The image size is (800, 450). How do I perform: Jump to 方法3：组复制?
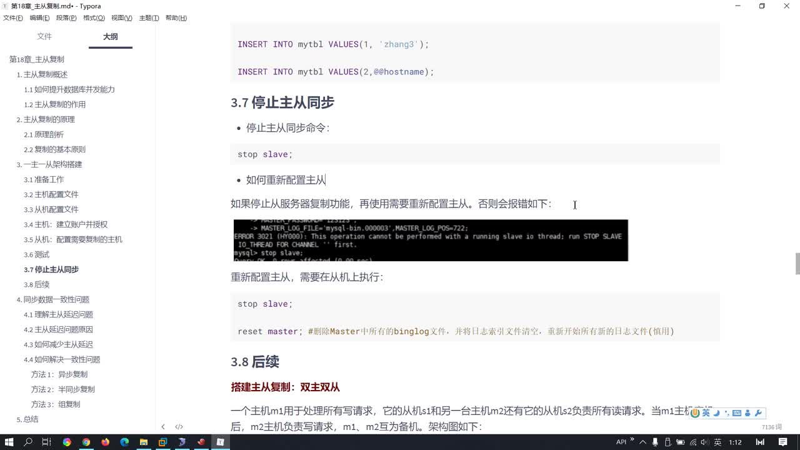coord(56,404)
